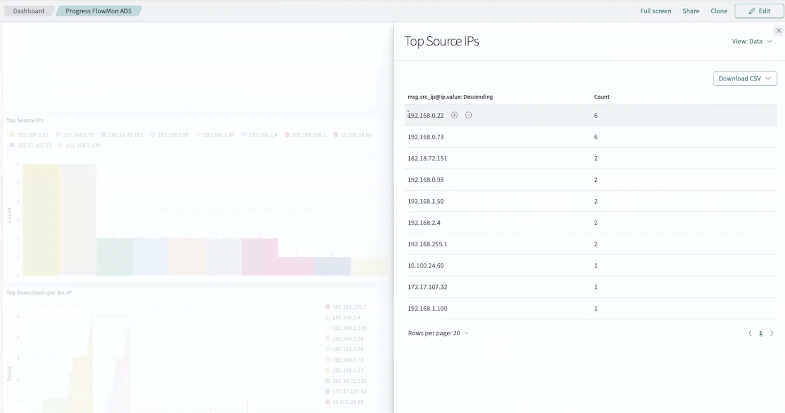Click Top Downloads per Src IP panel title
The height and width of the screenshot is (413, 785).
39,293
